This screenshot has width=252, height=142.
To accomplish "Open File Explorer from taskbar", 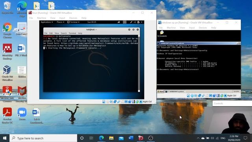I will tap(111, 138).
